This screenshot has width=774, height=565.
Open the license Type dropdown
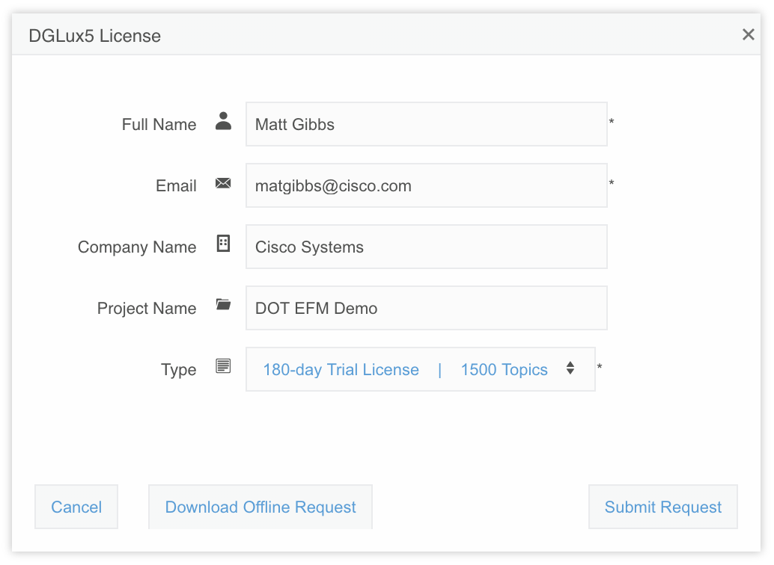coord(421,369)
